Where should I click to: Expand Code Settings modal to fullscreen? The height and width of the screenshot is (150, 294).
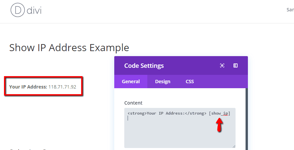(222, 65)
